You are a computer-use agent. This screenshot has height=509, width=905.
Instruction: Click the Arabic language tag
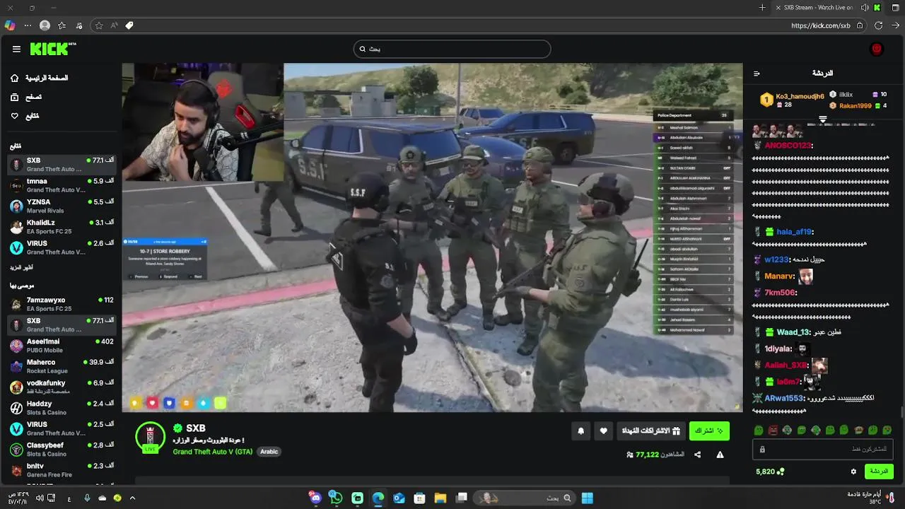tap(269, 452)
